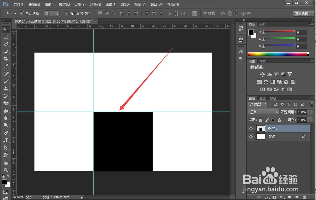
Task: Select the History Brush tool
Action: [6, 96]
